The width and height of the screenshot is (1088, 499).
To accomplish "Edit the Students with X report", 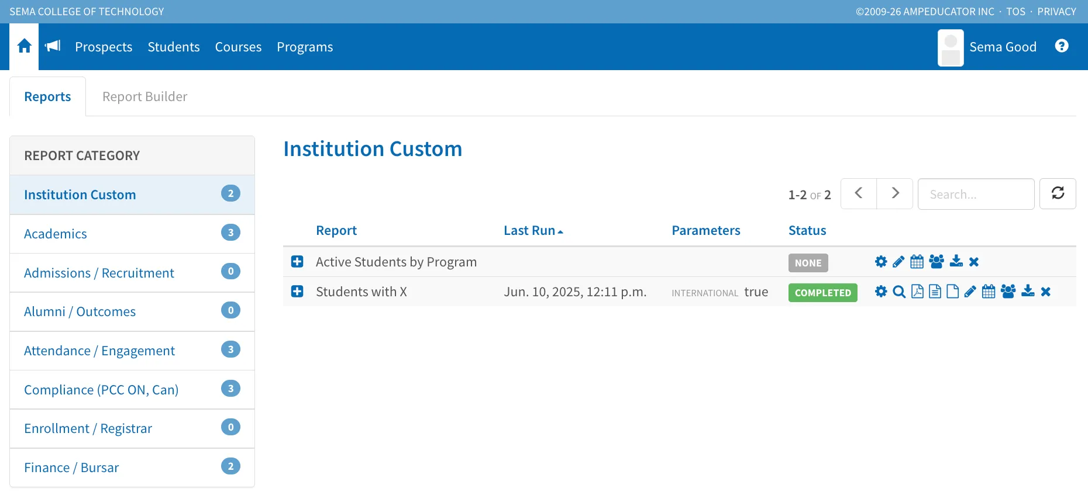I will pos(970,291).
